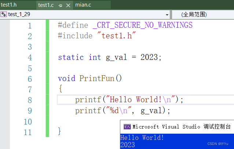Open the mian.c tab
The image size is (234, 149).
pyautogui.click(x=83, y=5)
